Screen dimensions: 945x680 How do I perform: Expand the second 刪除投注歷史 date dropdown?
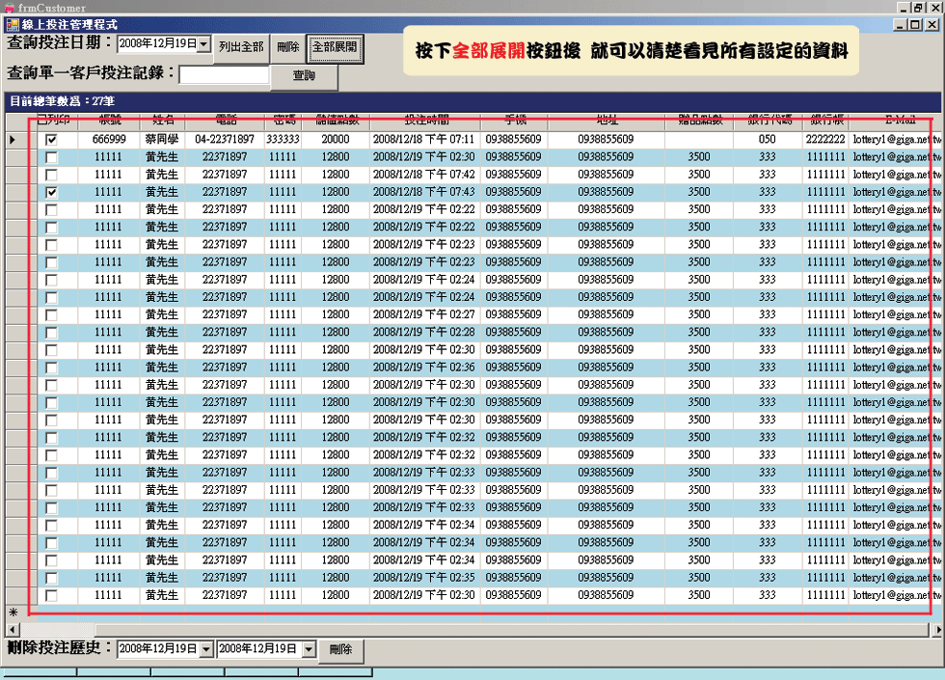(x=308, y=649)
